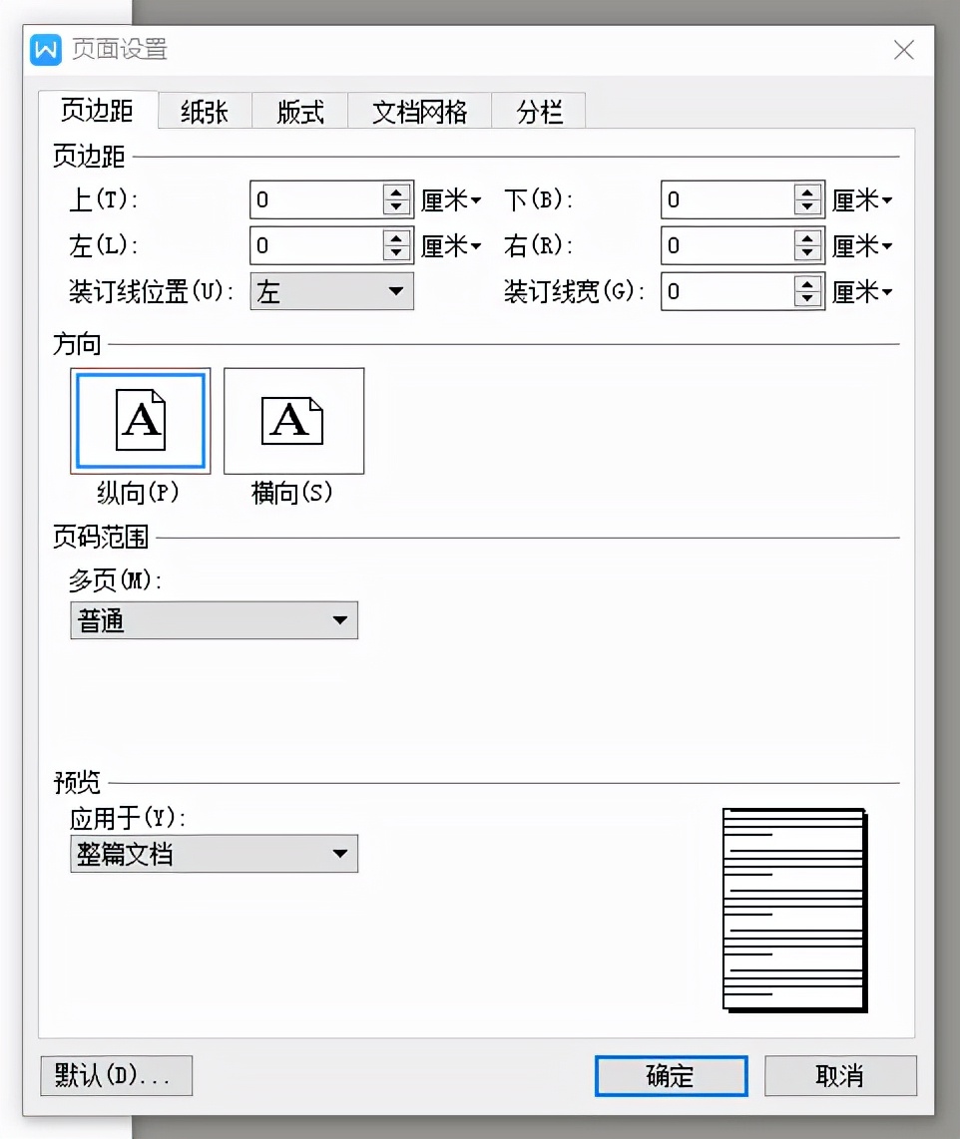This screenshot has width=960, height=1139.
Task: Open the 应用于(Y) 整篇文档 dropdown
Action: click(215, 854)
